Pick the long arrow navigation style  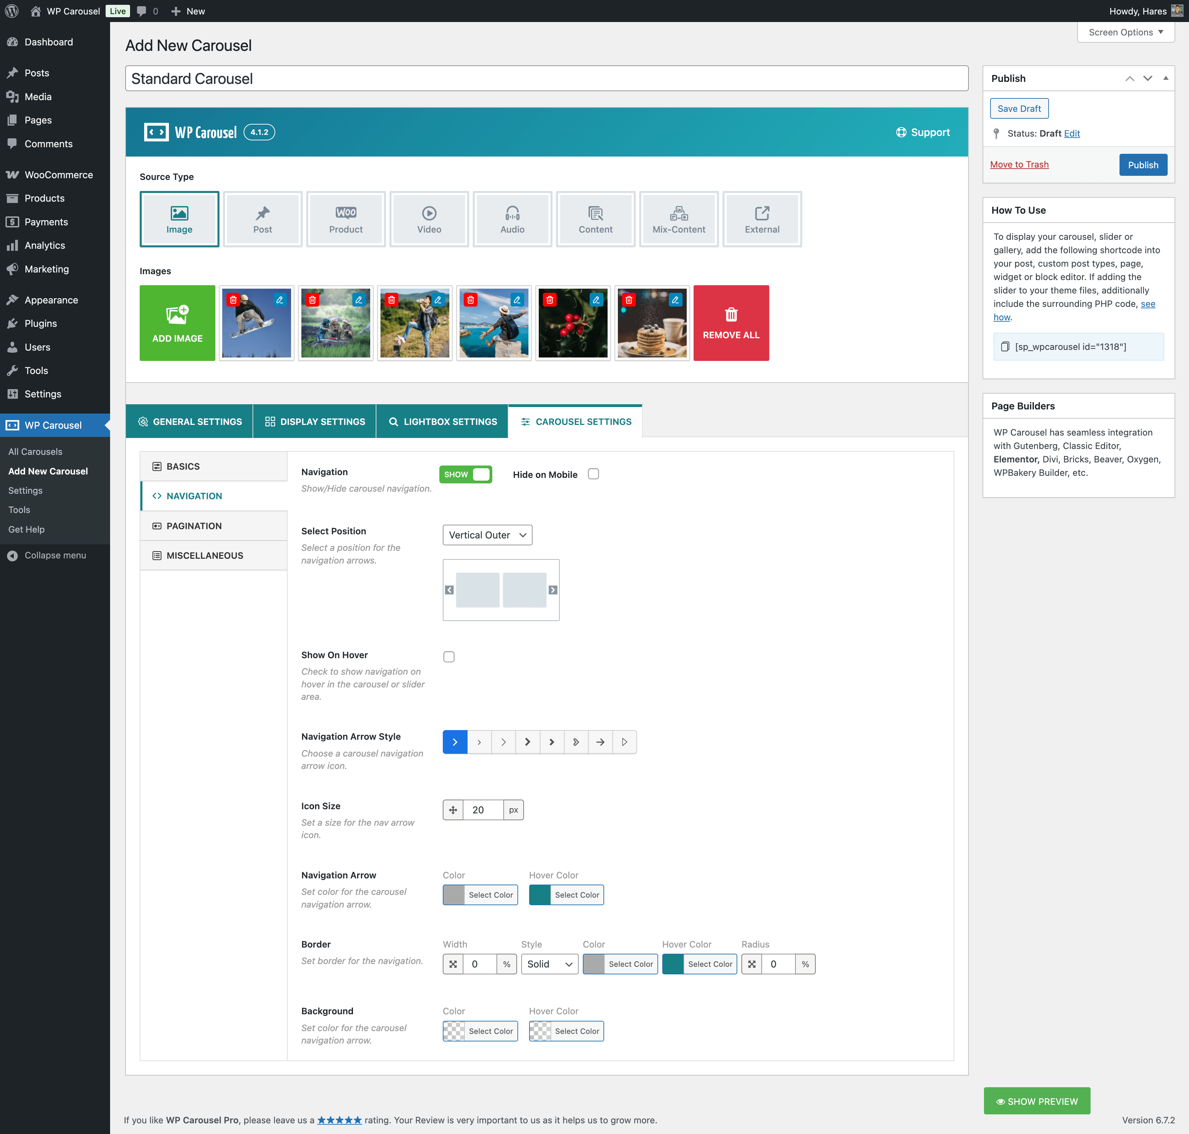tap(600, 742)
